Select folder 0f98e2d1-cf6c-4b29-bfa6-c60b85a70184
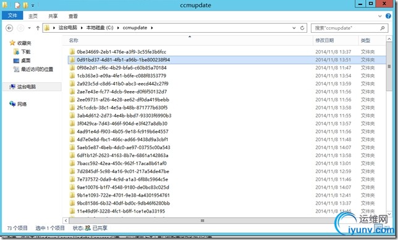The height and width of the screenshot is (240, 398). 122,68
